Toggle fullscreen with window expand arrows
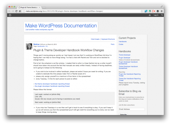171x125 pixels. click(162, 7)
